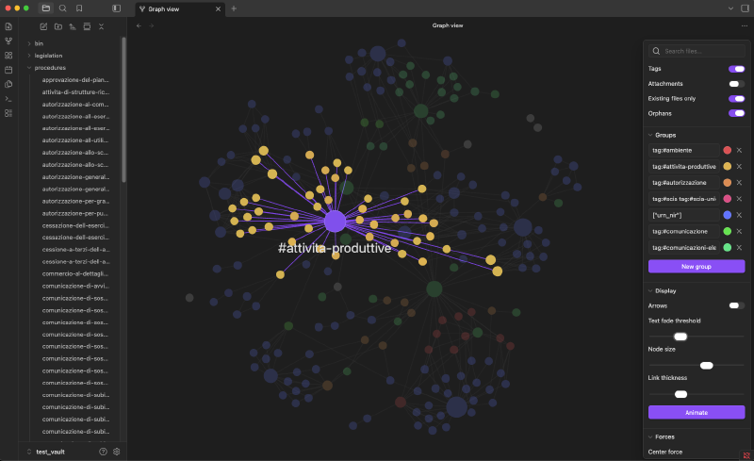Open autorizzazione-al-com... note
Viewport: 754px width, 461px height.
coord(75,104)
